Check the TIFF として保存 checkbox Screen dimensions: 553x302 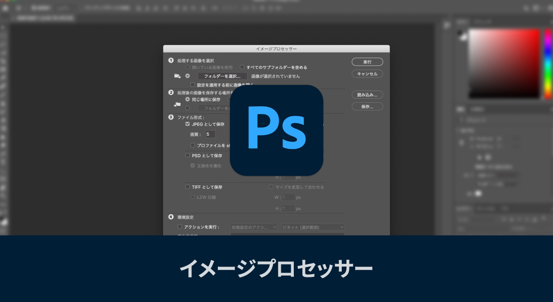[188, 187]
